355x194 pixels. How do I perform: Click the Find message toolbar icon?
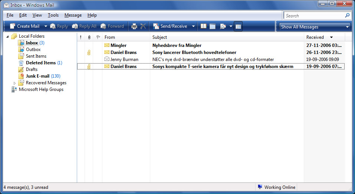pyautogui.click(x=223, y=26)
